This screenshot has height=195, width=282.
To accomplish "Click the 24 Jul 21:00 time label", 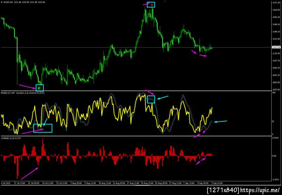I will (x=49, y=184).
